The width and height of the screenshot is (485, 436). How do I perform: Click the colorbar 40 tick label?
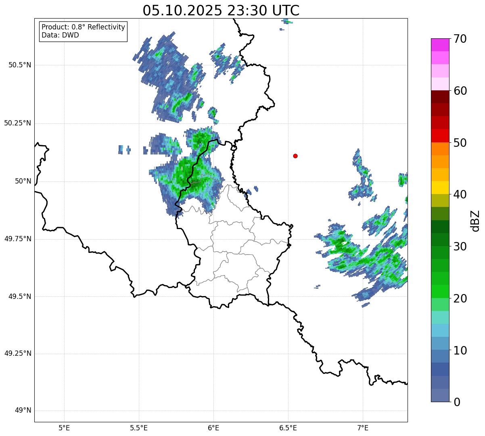(460, 194)
